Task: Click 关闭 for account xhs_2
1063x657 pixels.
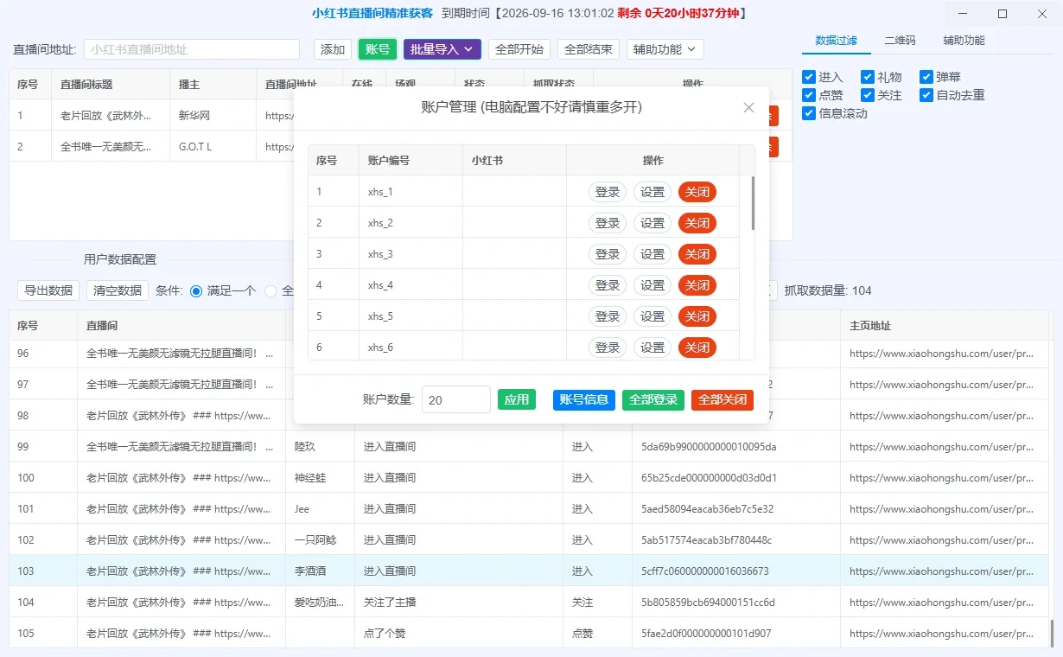Action: tap(697, 223)
